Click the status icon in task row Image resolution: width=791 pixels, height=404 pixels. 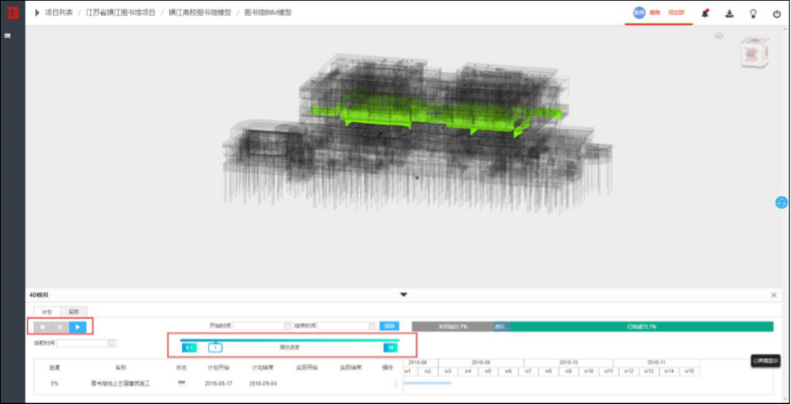181,382
